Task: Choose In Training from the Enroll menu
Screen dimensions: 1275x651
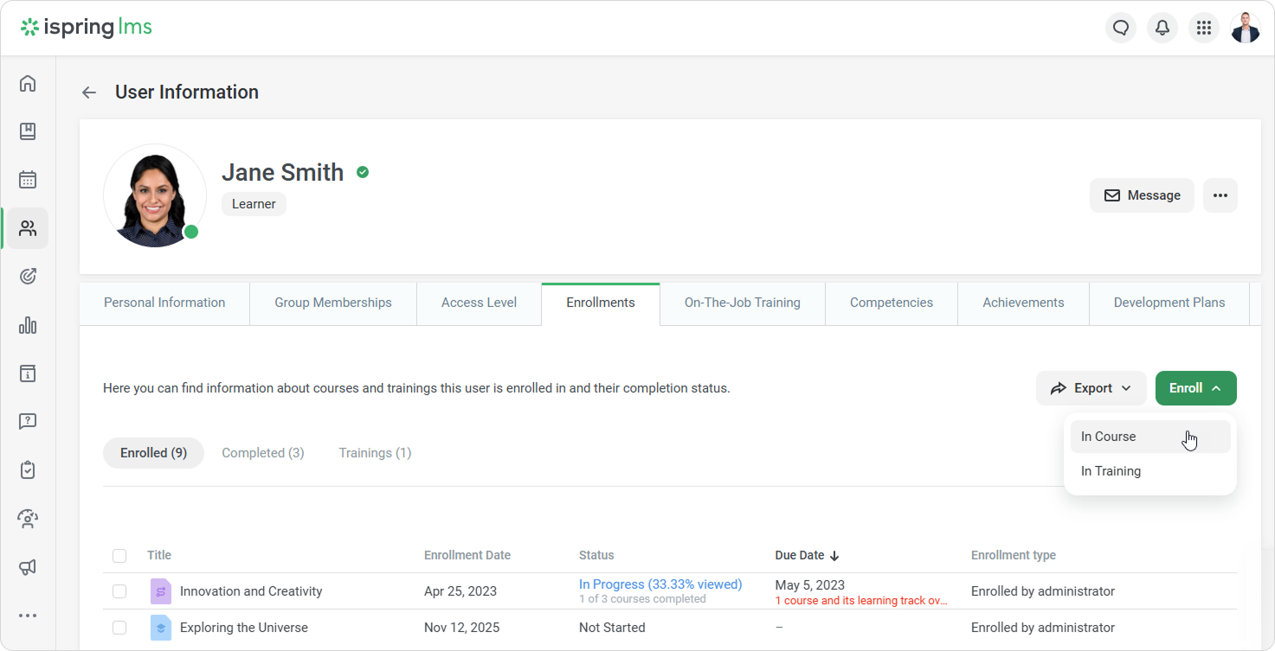Action: pos(1111,471)
